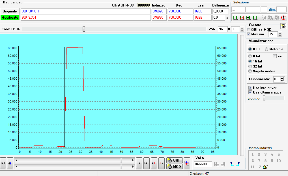The height and width of the screenshot is (176, 288).
Task: Click the grayed go-to-right address icon
Action: (x=223, y=164)
